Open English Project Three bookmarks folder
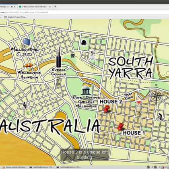The width and height of the screenshot is (169, 169). pos(16,17)
